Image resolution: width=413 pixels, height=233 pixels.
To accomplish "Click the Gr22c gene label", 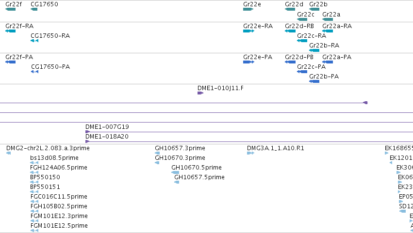I will [x=306, y=15].
